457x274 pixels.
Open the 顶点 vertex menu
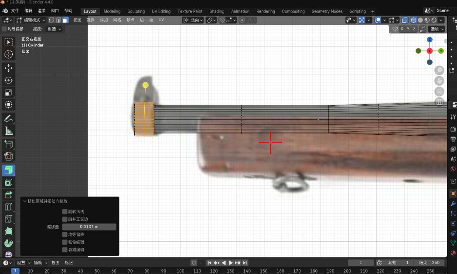[130, 20]
